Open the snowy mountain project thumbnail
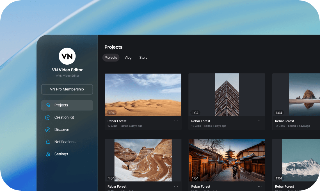Image resolution: width=320 pixels, height=191 pixels. [x=296, y=160]
